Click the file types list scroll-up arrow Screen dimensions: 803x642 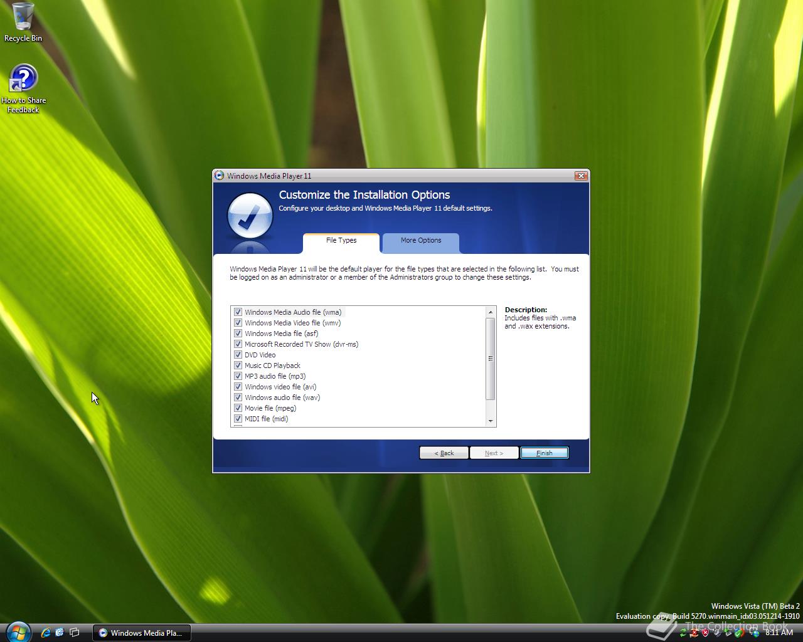(491, 312)
